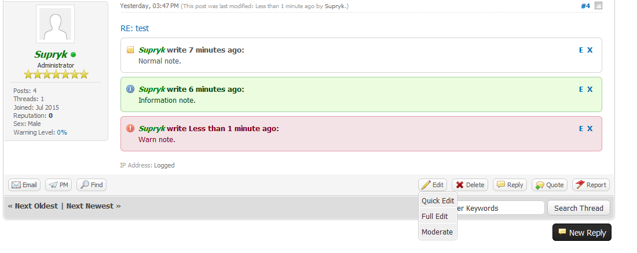
Task: Click the New Reply button
Action: coord(581,233)
